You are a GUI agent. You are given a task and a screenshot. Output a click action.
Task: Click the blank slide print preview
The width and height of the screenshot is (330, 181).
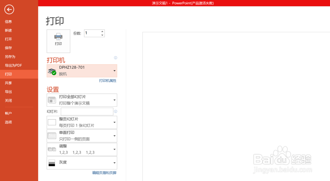pyautogui.click(x=236, y=106)
